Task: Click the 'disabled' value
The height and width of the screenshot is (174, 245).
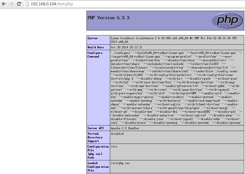Action: pos(117,134)
